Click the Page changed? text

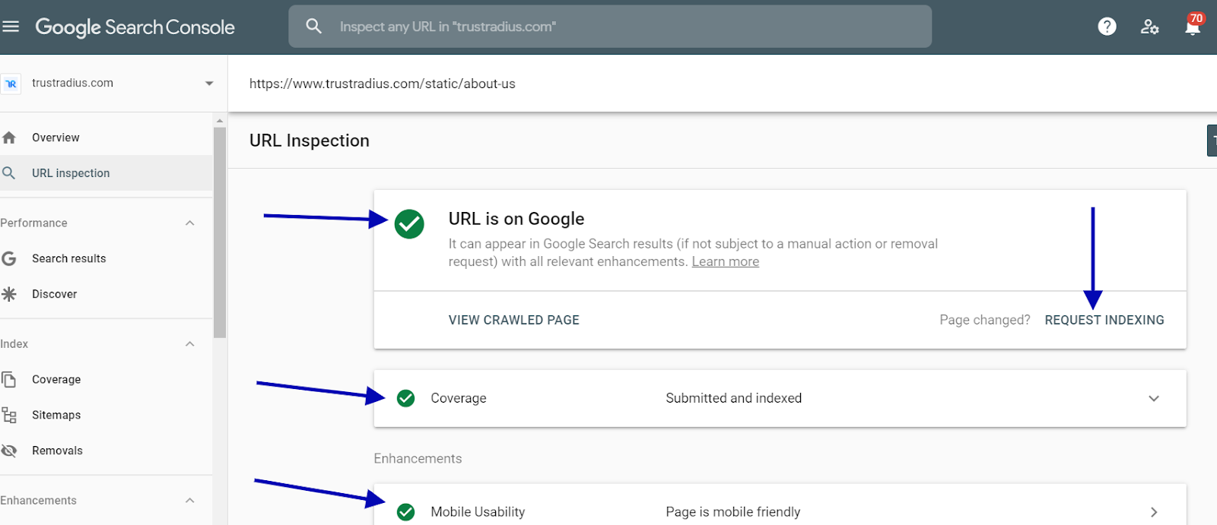click(x=985, y=320)
